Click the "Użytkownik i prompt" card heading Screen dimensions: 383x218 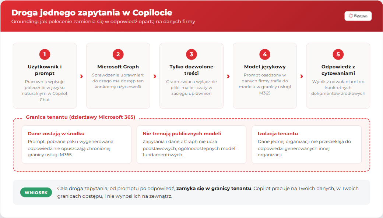click(x=45, y=70)
